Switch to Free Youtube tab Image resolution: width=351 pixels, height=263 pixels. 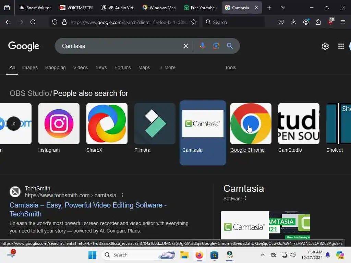click(x=200, y=8)
